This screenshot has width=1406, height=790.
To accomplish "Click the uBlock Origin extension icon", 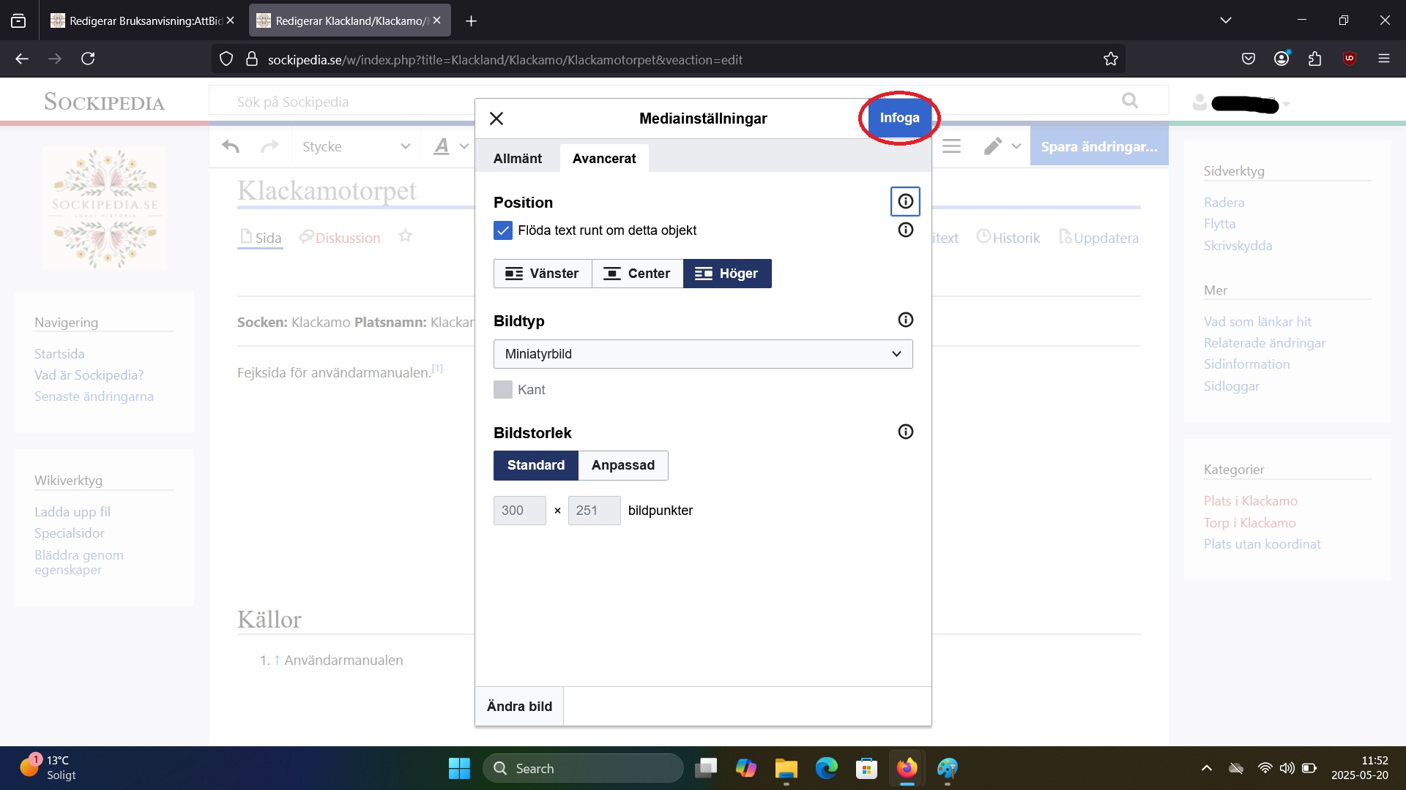I will 1349,59.
